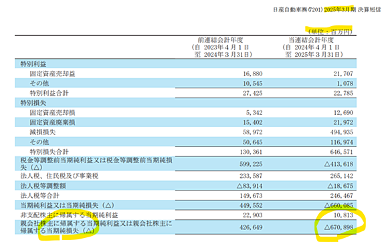Select the 至 2024年3月31日 date text
Viewport: 392px width, 252px height.
[223, 54]
